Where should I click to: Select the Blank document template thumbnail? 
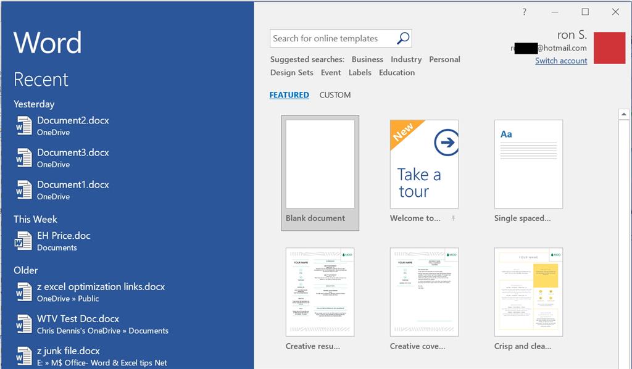320,164
